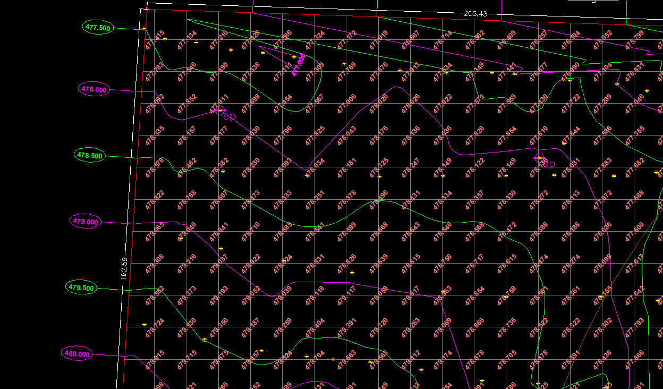Click spot elevation 477.698
This screenshot has width=663, height=389.
click(251, 104)
